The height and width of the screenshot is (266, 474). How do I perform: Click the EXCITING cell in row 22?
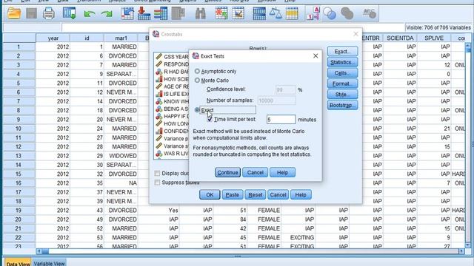pyautogui.click(x=298, y=238)
